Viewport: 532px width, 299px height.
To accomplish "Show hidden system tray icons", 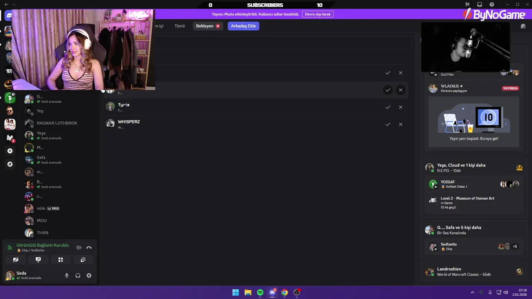I will tap(472, 292).
